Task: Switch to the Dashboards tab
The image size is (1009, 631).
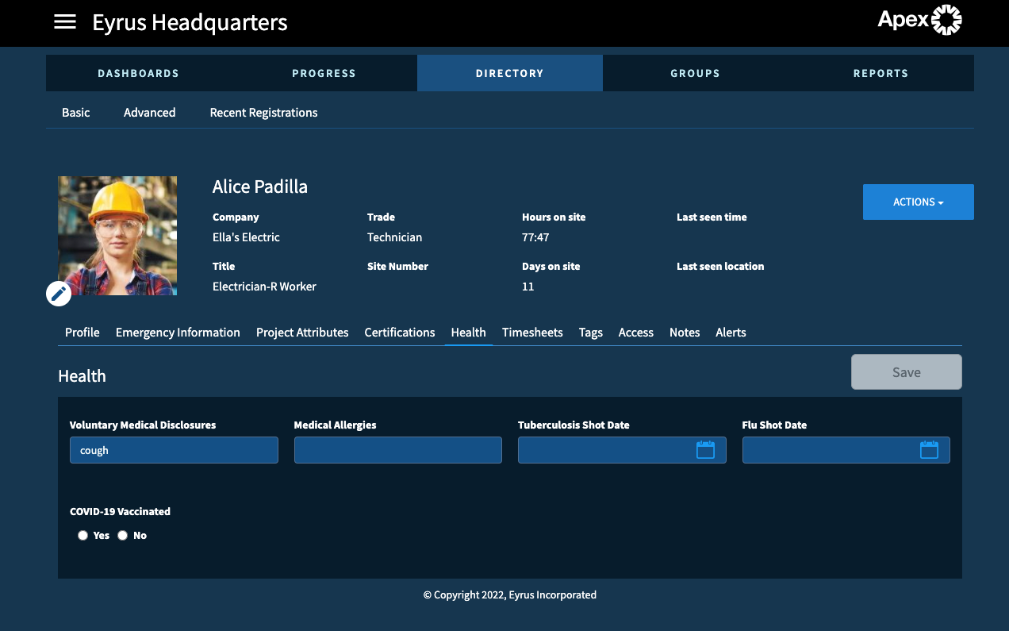Action: click(x=139, y=73)
